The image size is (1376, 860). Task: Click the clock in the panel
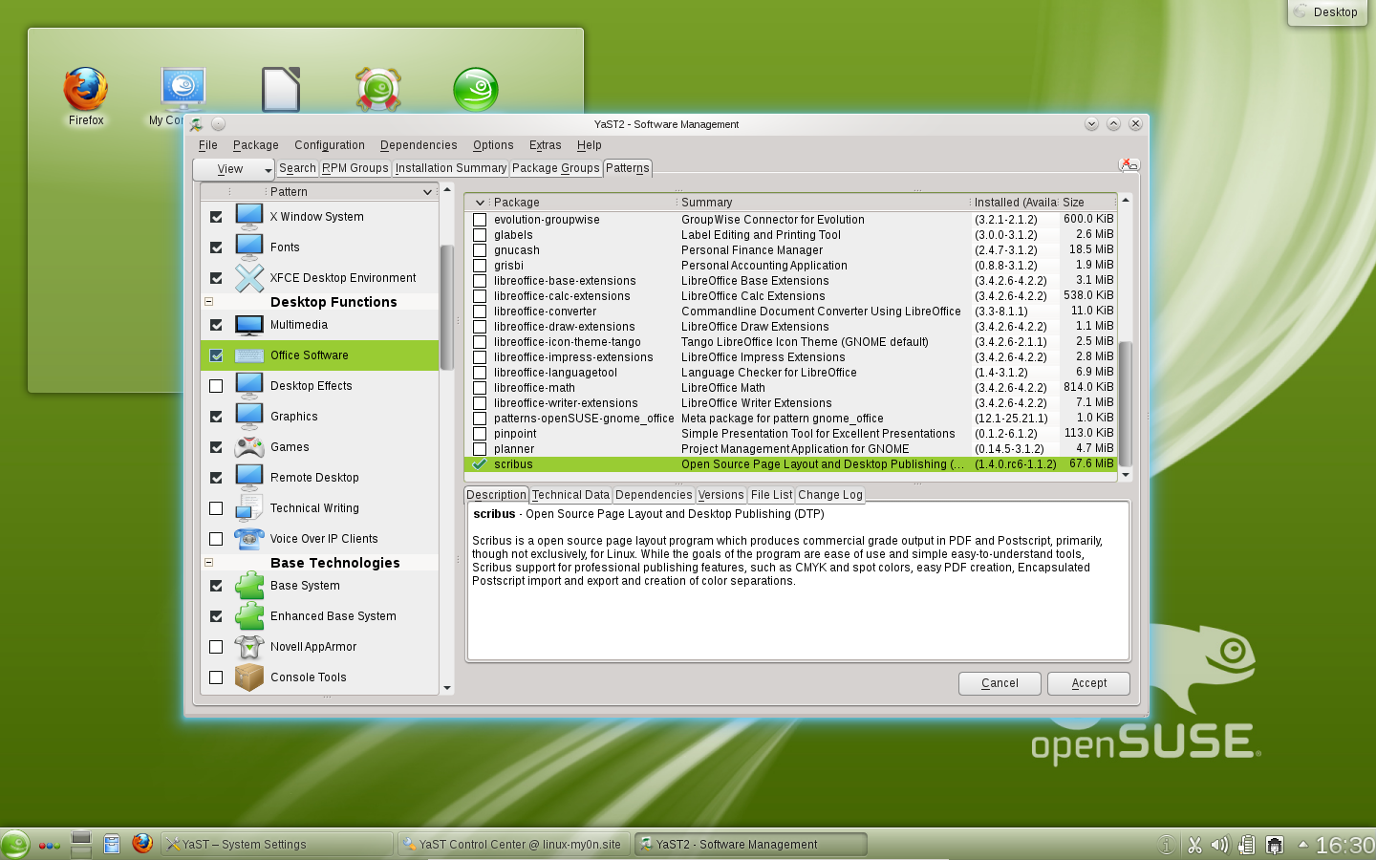[1344, 845]
